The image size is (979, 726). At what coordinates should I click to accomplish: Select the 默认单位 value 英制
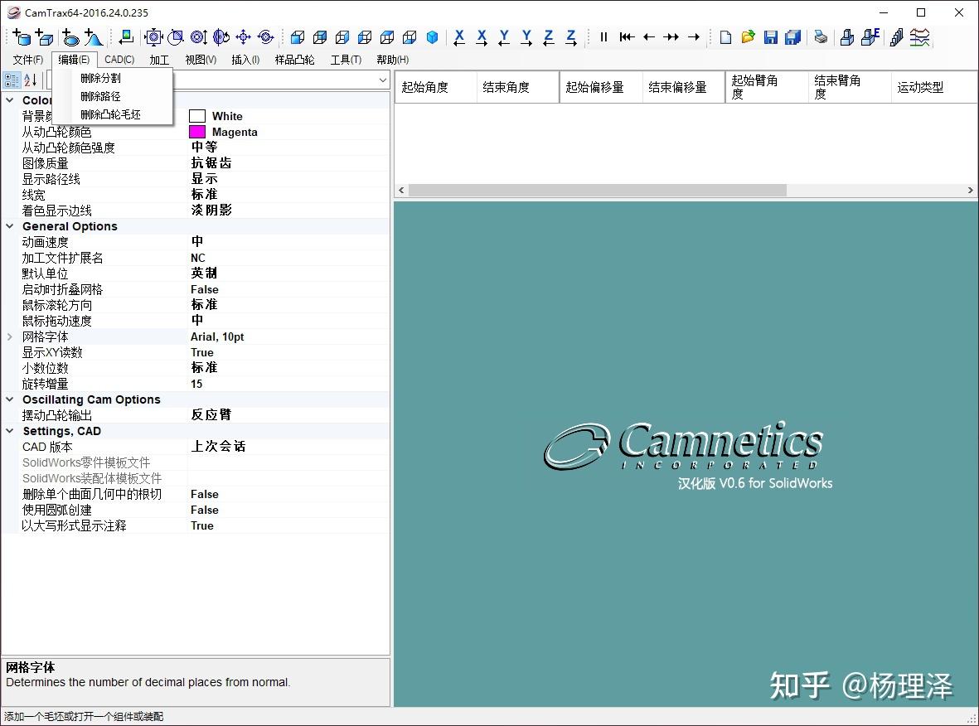point(204,273)
